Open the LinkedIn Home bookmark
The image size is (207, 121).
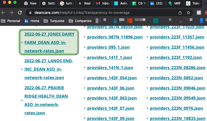(x=32, y=21)
